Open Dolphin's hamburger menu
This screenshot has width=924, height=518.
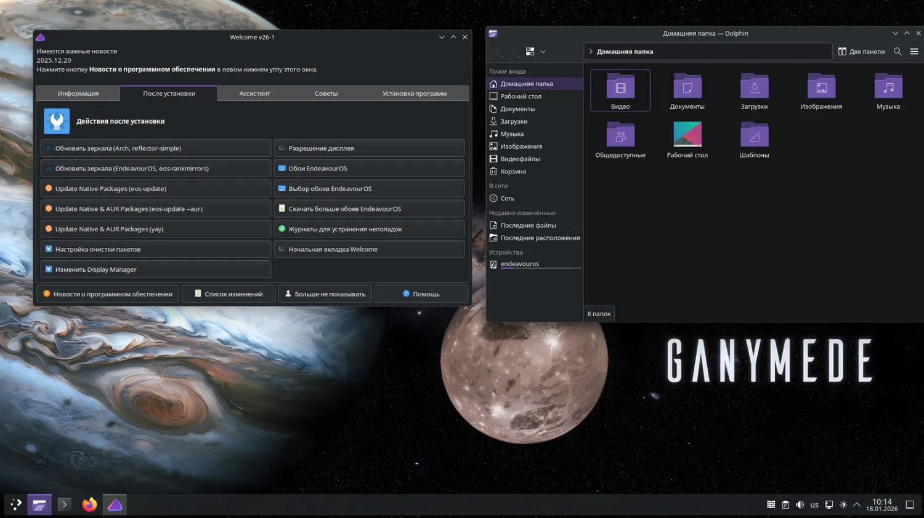point(914,52)
